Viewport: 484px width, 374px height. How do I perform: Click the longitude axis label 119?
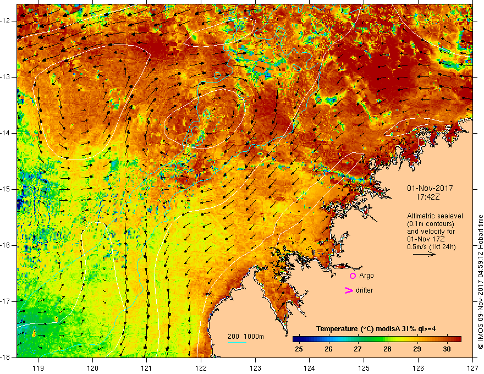click(38, 368)
